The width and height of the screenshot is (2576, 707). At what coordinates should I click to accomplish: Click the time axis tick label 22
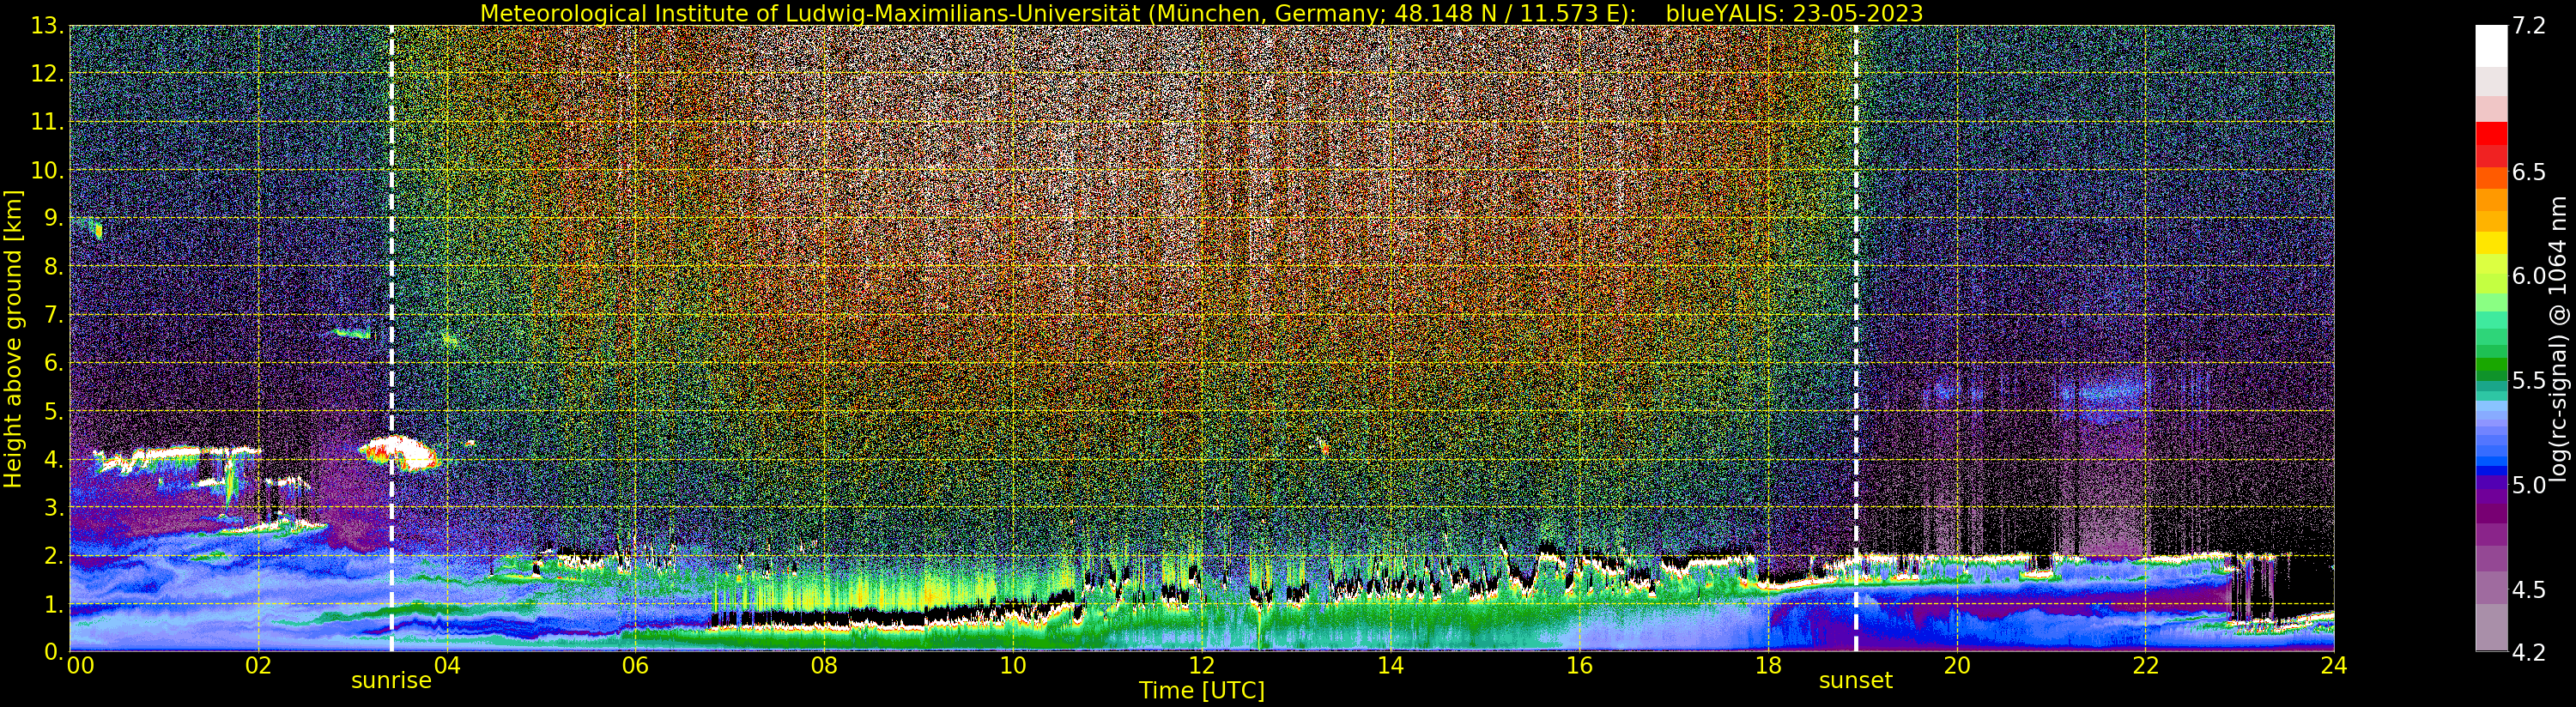[x=2145, y=666]
